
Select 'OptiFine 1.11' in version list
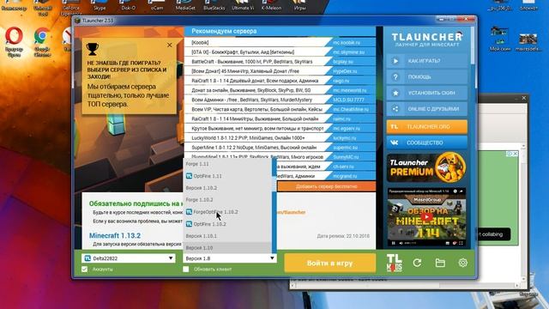click(227, 176)
